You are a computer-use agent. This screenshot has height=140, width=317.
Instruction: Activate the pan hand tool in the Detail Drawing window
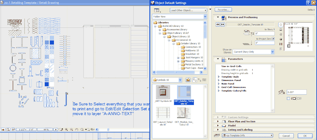[x=77, y=130]
